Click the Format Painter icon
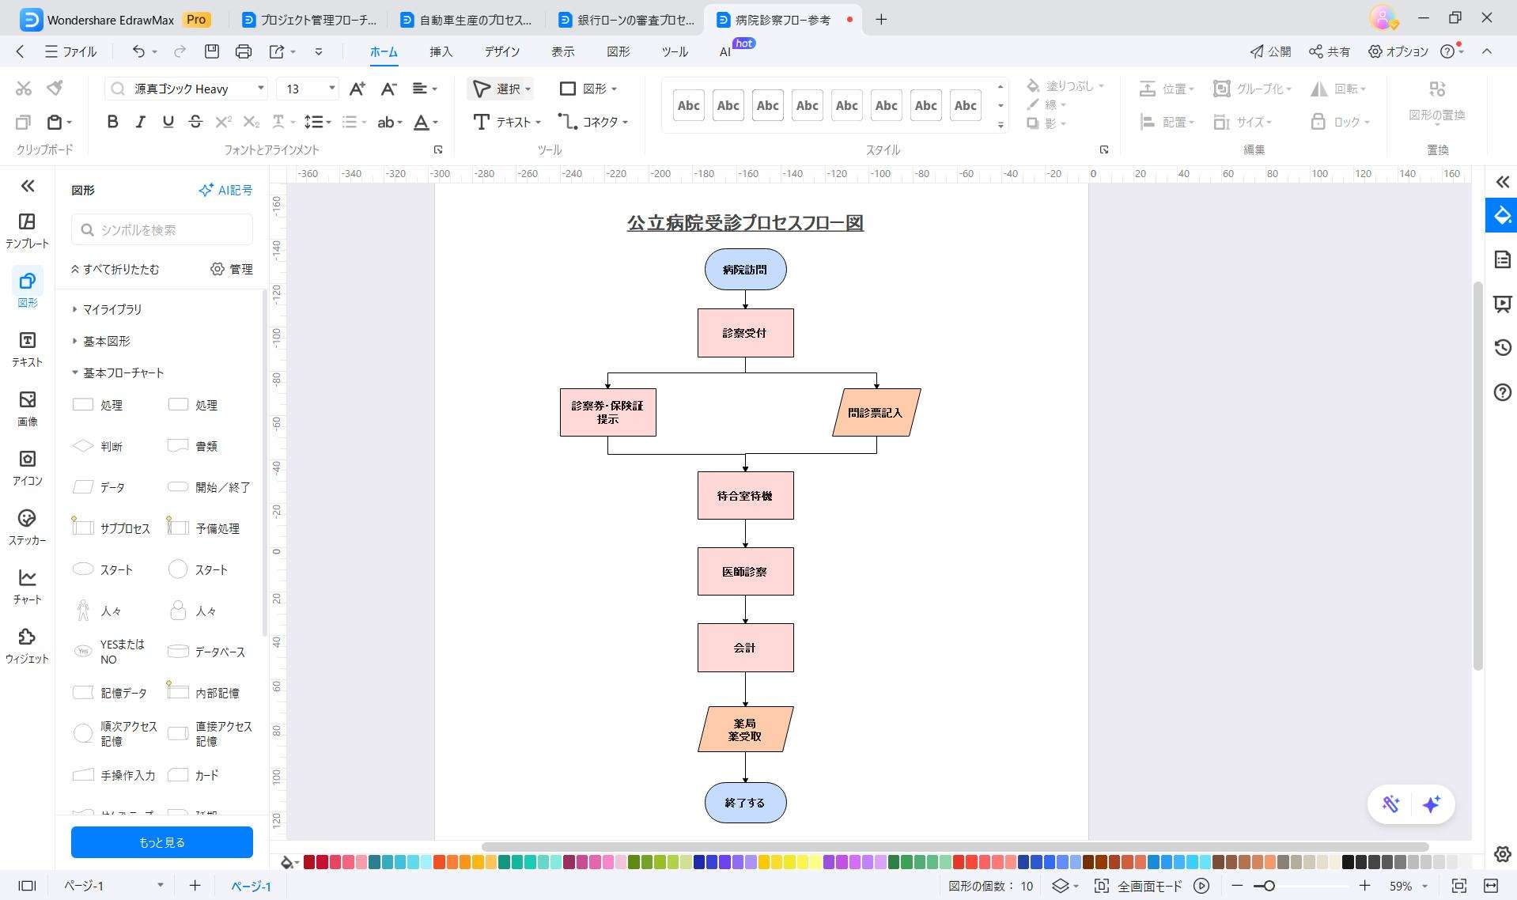1517x900 pixels. tap(55, 88)
